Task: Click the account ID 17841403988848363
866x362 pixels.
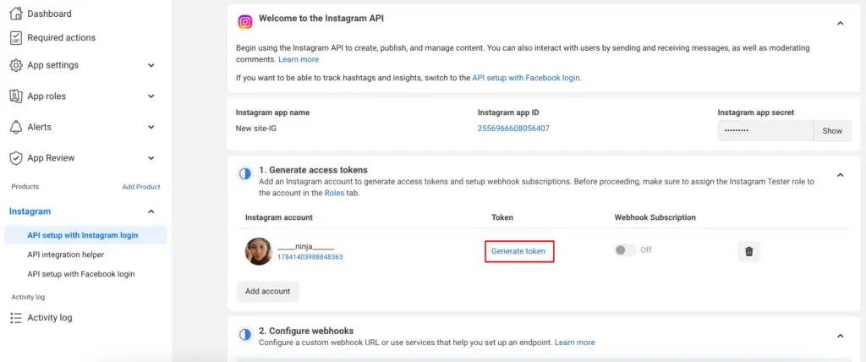Action: (310, 257)
